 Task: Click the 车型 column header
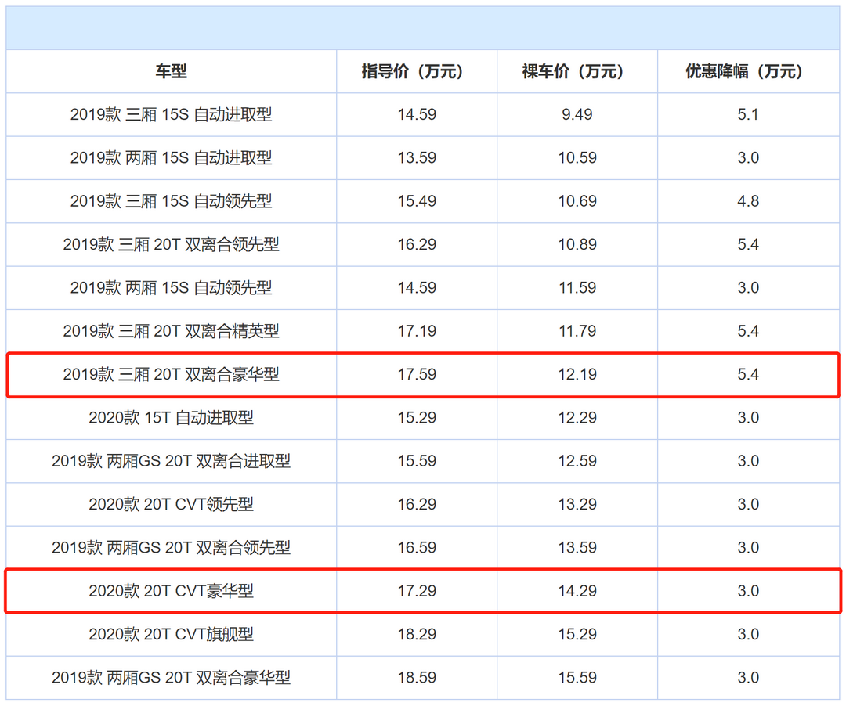pyautogui.click(x=171, y=72)
